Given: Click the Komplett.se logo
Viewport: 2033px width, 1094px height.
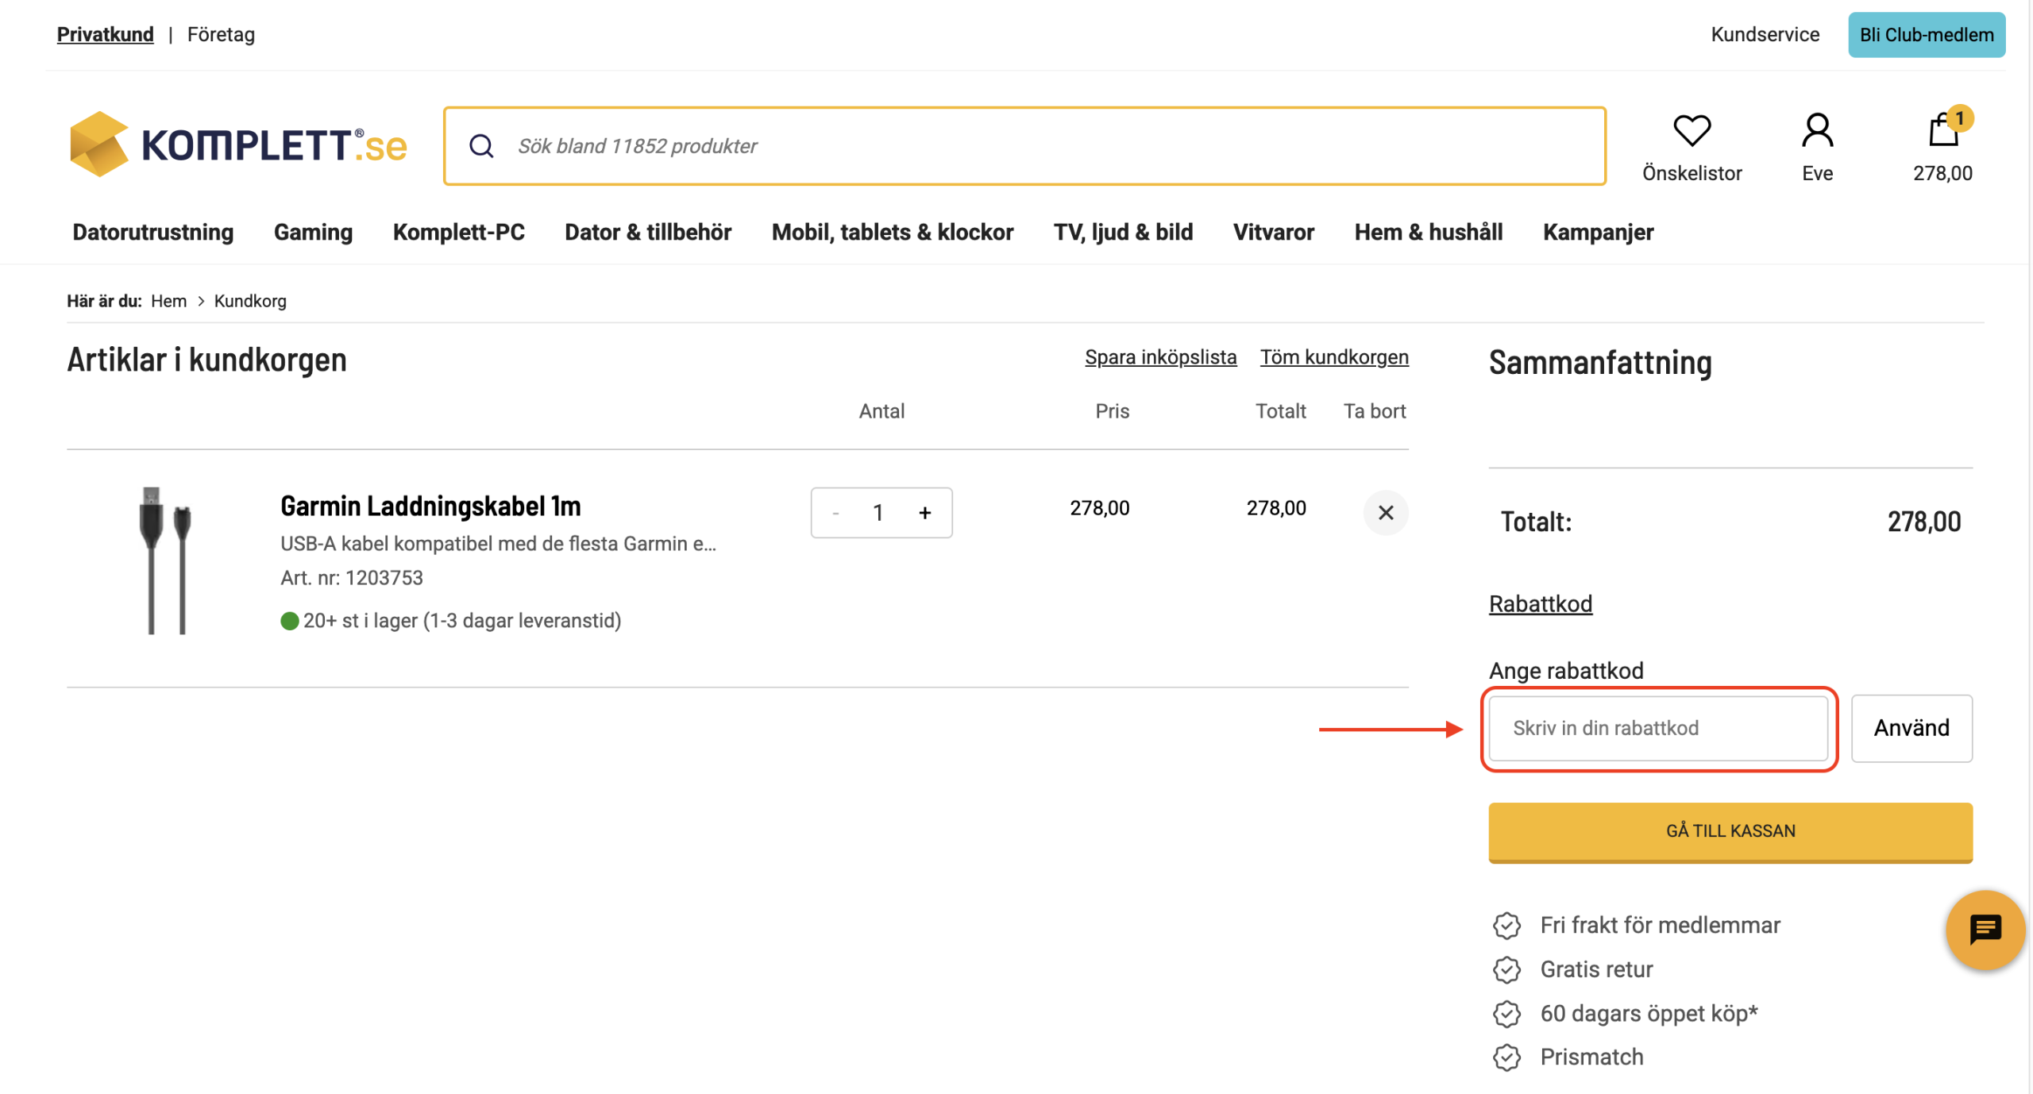Looking at the screenshot, I should (x=237, y=144).
